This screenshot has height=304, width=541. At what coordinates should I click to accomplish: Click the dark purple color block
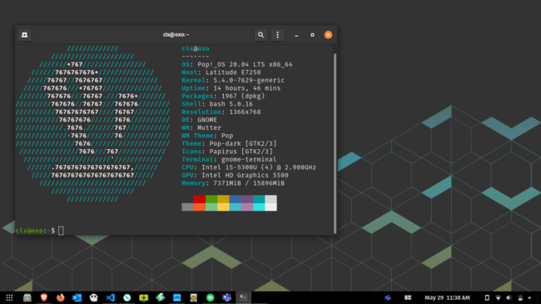[x=247, y=199]
